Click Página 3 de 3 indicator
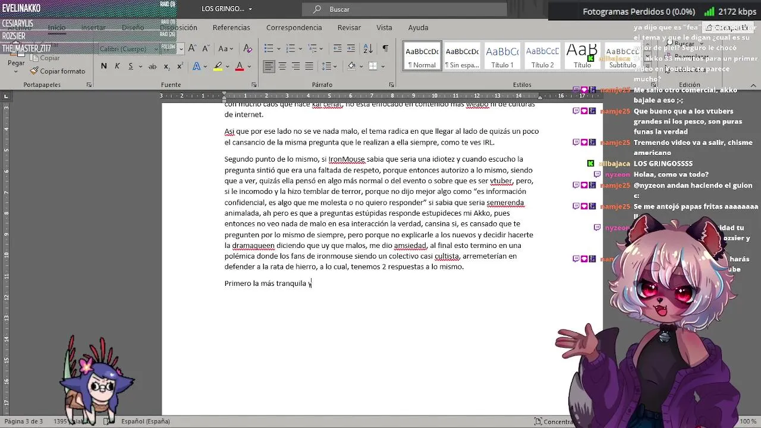Screen dimensions: 761x428 pos(24,421)
